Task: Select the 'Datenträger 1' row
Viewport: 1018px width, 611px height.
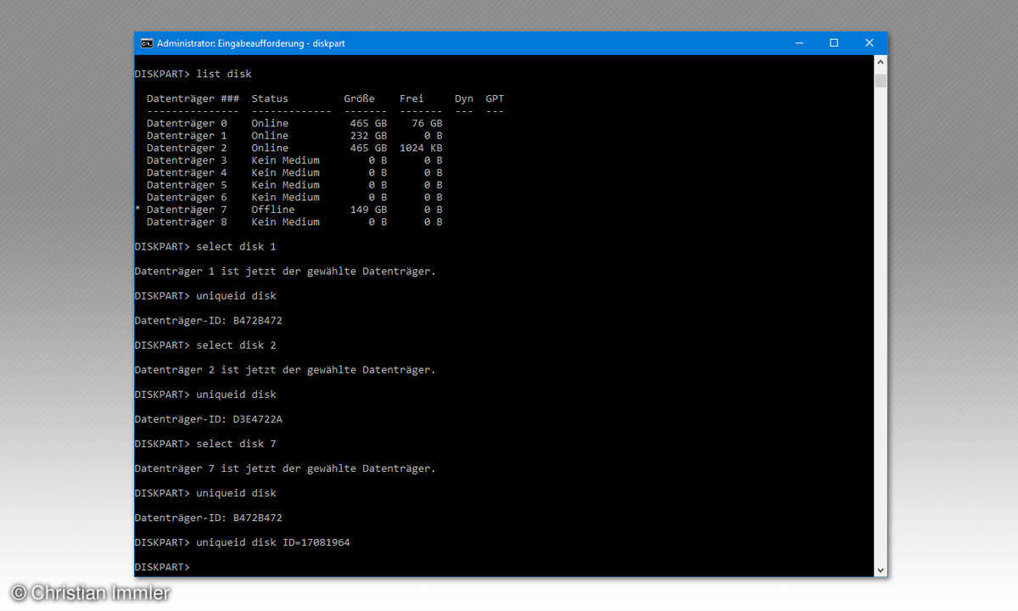Action: (294, 136)
